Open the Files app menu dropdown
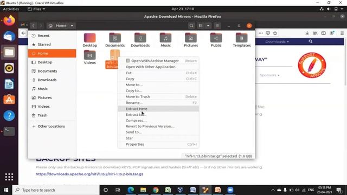The width and height of the screenshot is (347, 195). coord(36,9)
